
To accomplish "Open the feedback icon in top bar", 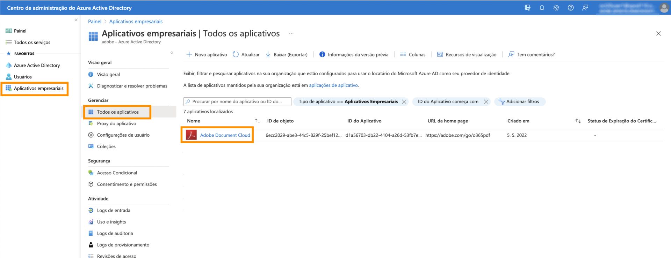I will [x=585, y=8].
